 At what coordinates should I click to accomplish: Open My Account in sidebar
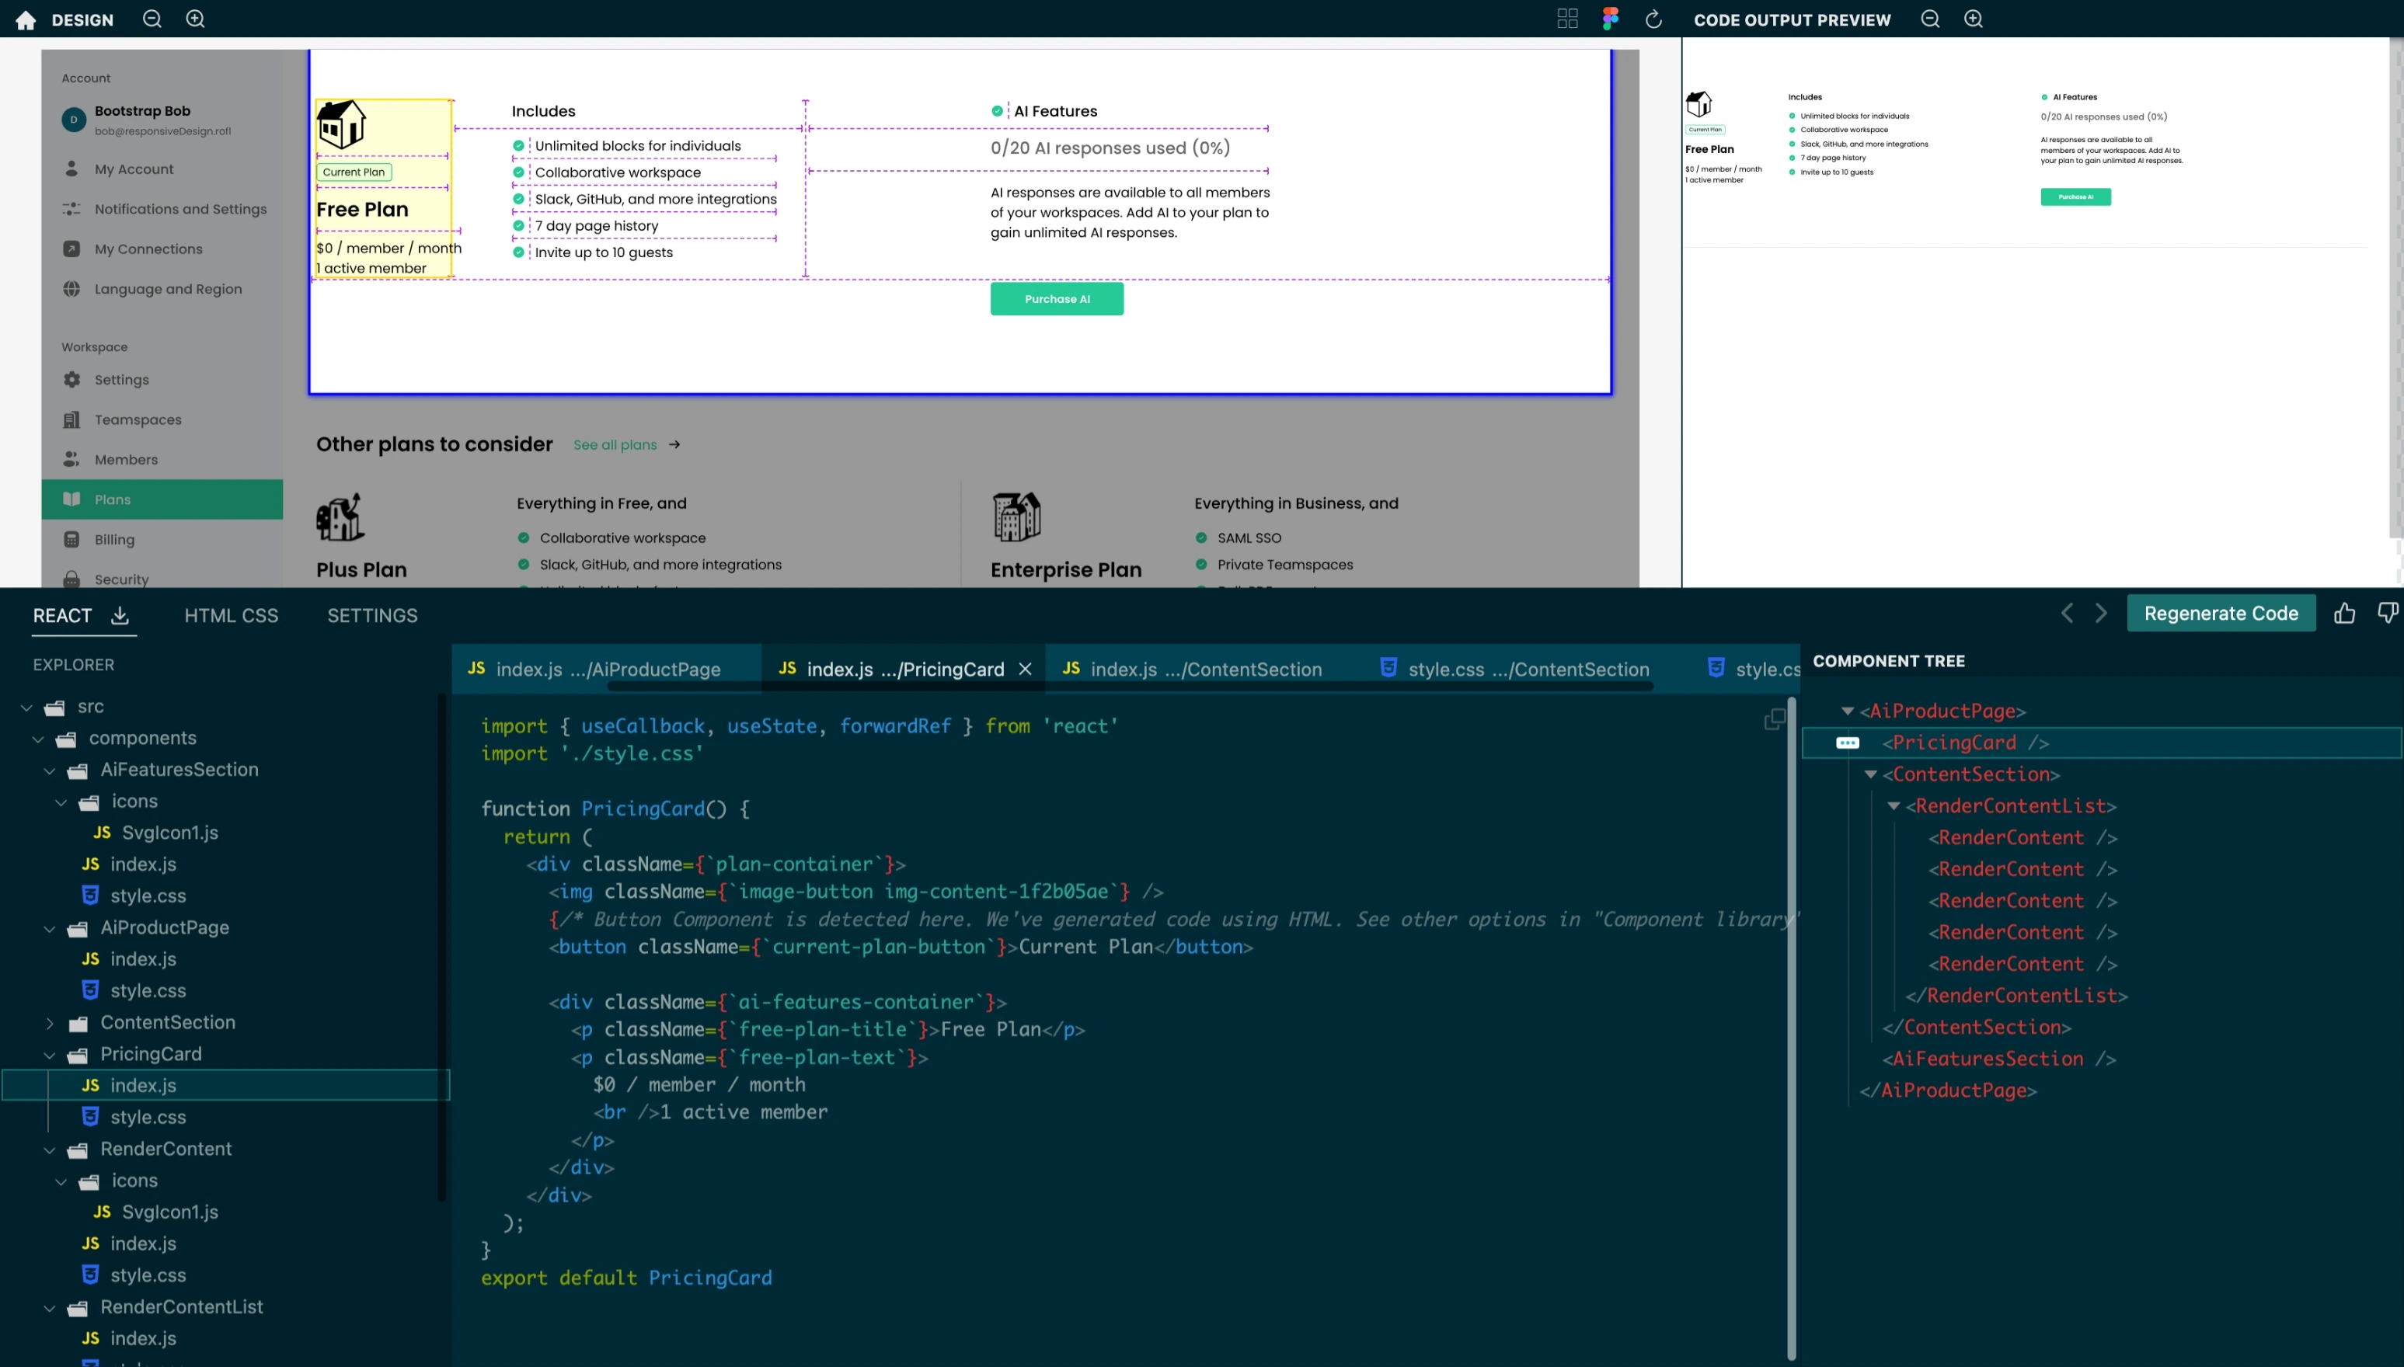134,169
